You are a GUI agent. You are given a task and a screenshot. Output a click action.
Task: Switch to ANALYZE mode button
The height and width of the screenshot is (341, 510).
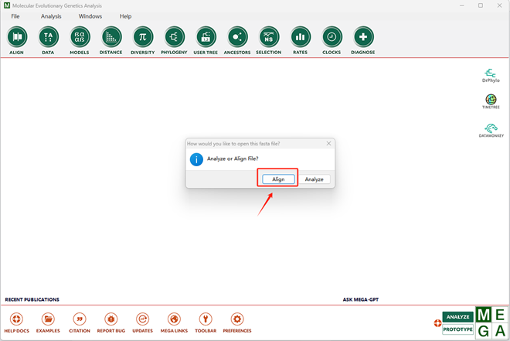(x=457, y=317)
